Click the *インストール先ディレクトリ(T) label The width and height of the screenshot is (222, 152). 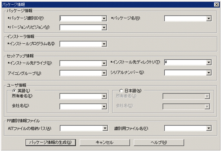coord(135,62)
